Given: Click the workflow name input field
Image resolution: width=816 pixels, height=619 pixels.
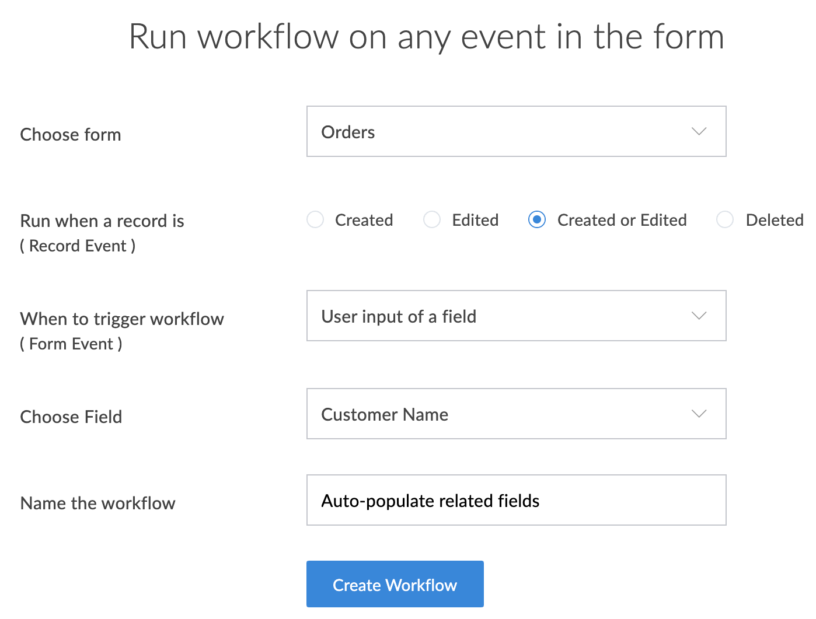Looking at the screenshot, I should [x=516, y=500].
